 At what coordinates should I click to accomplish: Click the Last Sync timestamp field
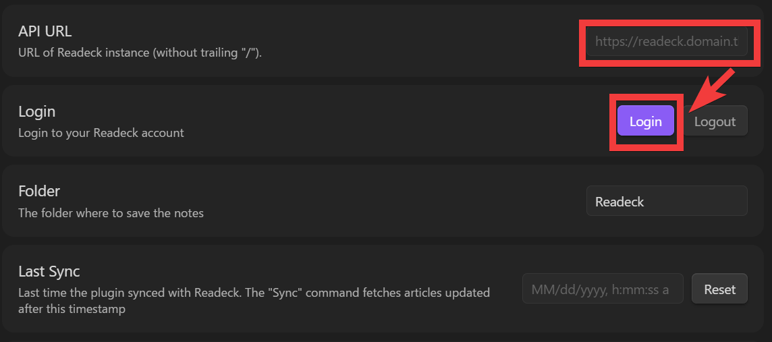(602, 289)
